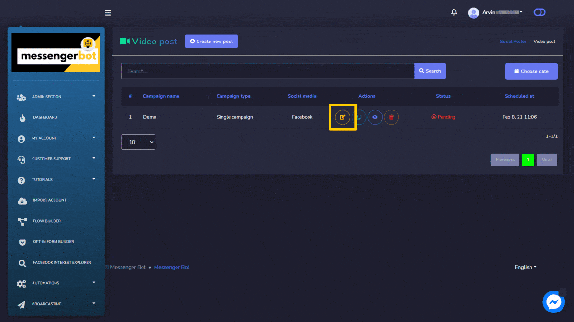Sort by Campaign name column
This screenshot has height=322, width=574.
tap(161, 96)
